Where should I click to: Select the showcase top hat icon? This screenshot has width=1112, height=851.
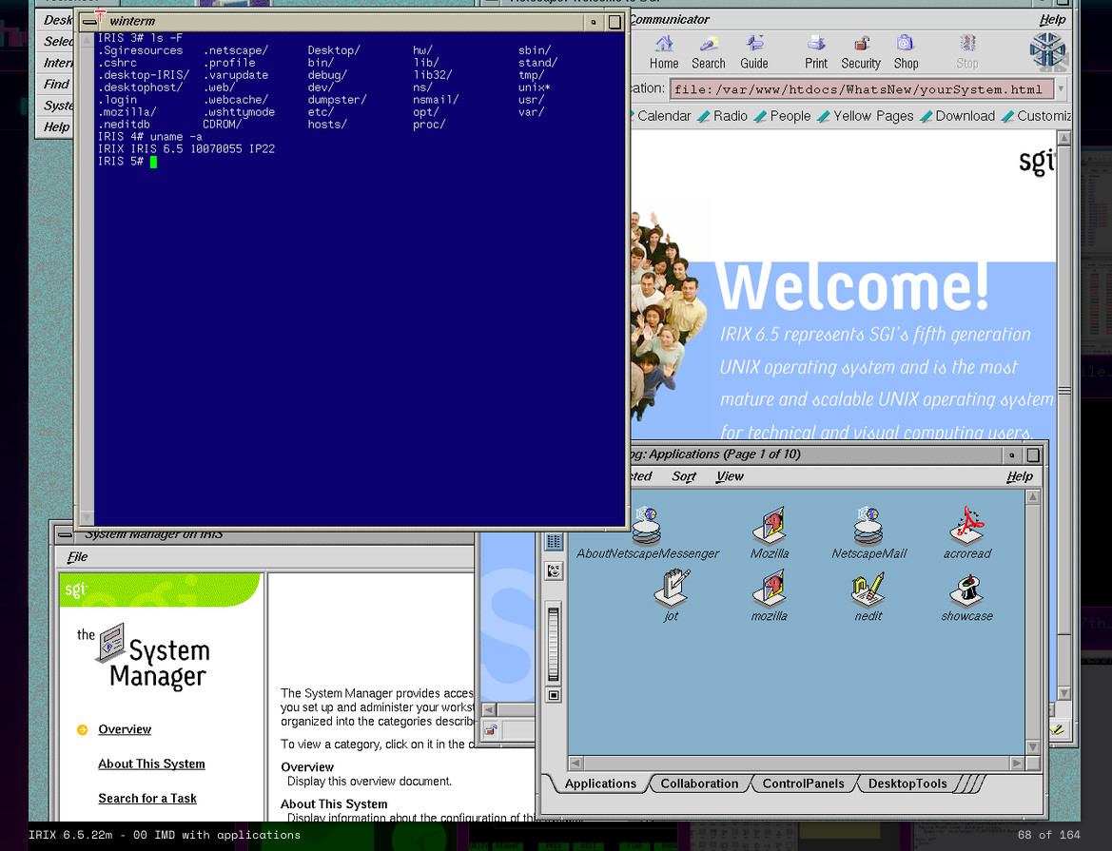[966, 595]
